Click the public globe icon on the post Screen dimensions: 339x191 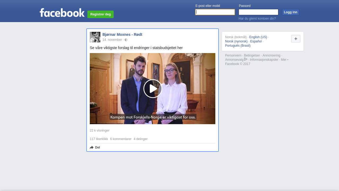tap(126, 40)
